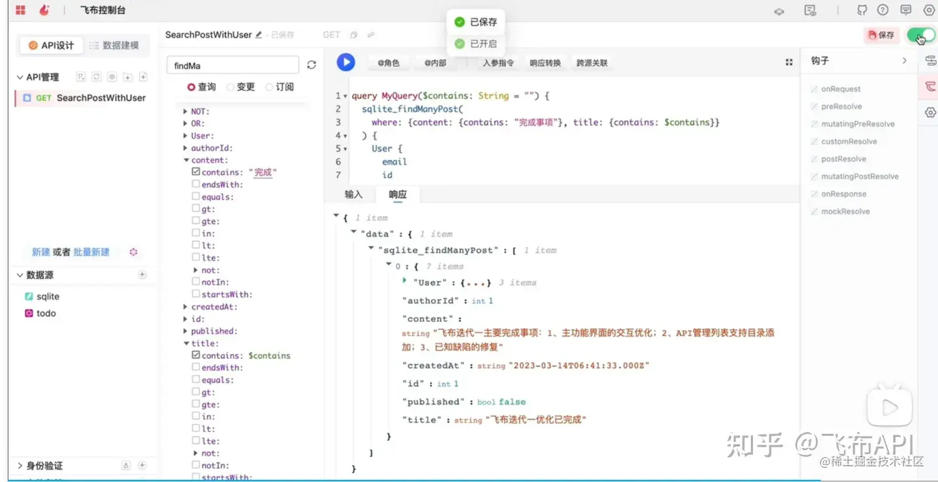Collapse the 钩子 panel with its arrow
This screenshot has height=482, width=938.
tap(904, 60)
